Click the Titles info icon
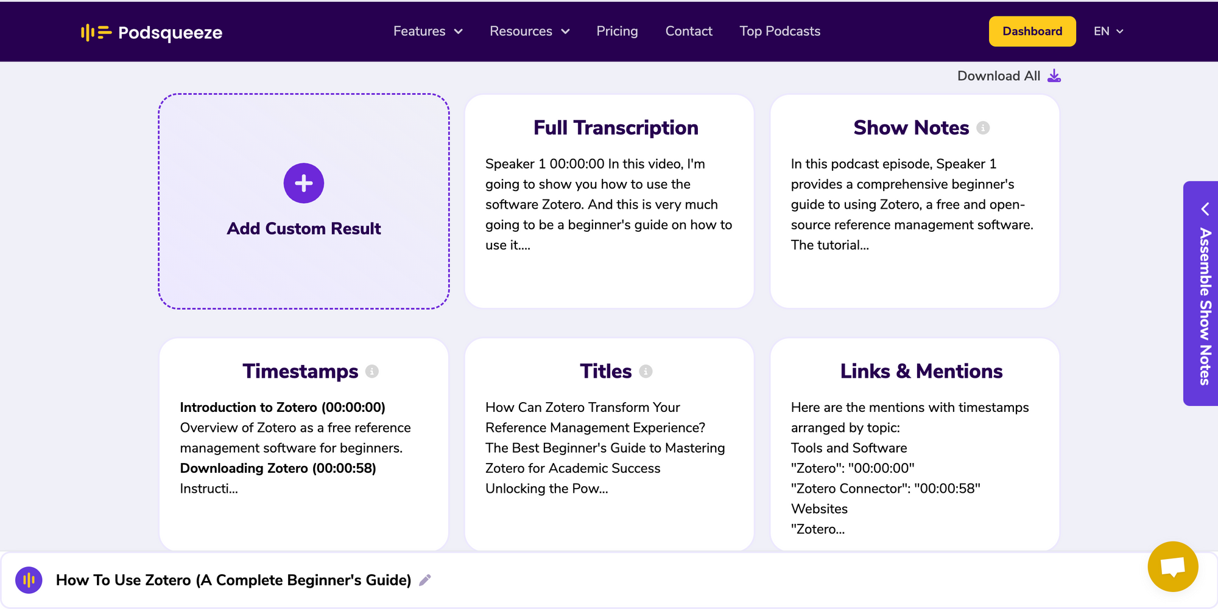The image size is (1218, 609). pos(646,371)
